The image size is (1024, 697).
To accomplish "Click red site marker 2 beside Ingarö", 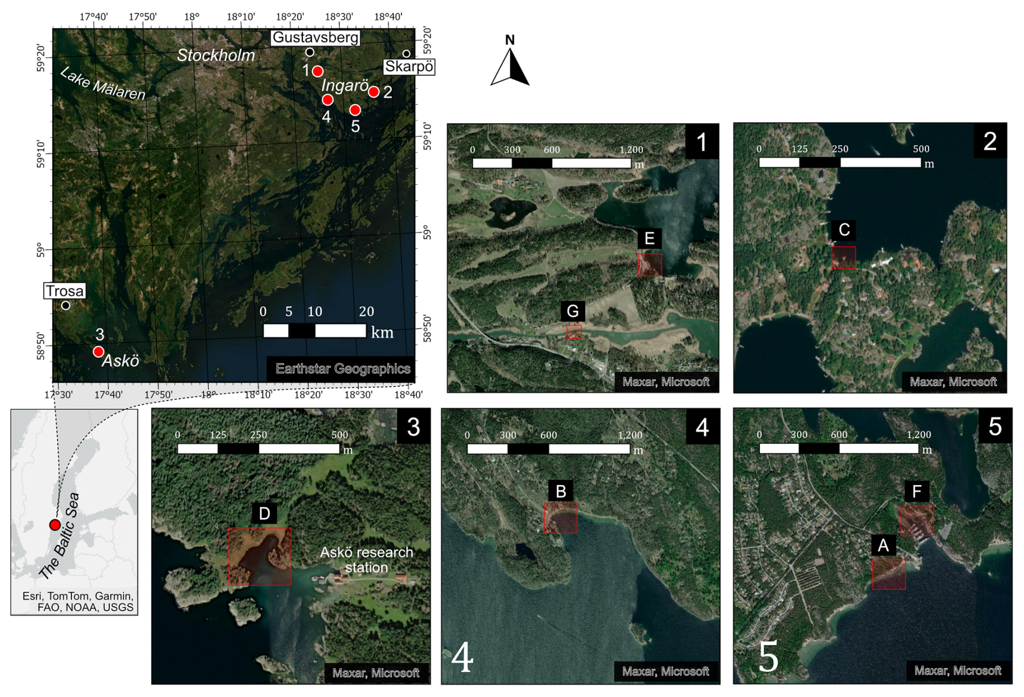I will tap(373, 92).
